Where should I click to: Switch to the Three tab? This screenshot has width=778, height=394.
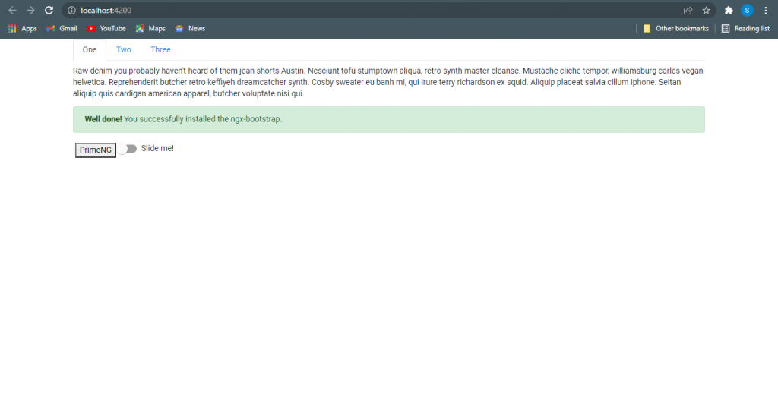pyautogui.click(x=160, y=50)
